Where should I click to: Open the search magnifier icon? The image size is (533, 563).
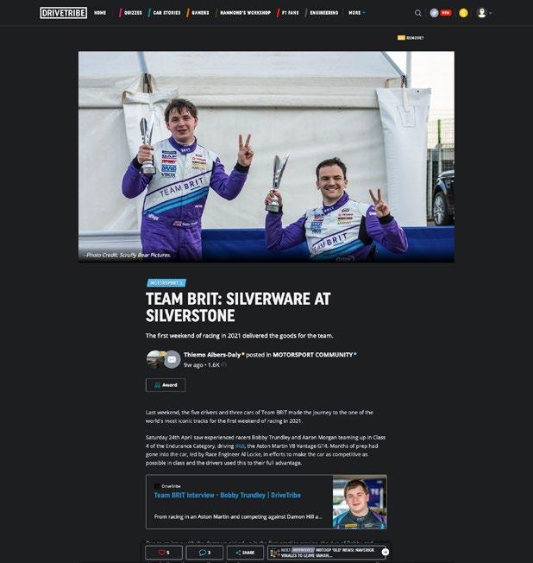418,13
